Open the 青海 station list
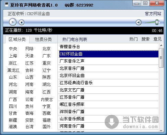The width and height of the screenshot is (167, 135). [29, 113]
